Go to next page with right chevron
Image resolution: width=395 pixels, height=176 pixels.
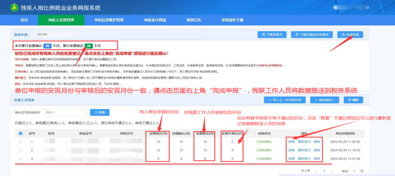[333, 171]
